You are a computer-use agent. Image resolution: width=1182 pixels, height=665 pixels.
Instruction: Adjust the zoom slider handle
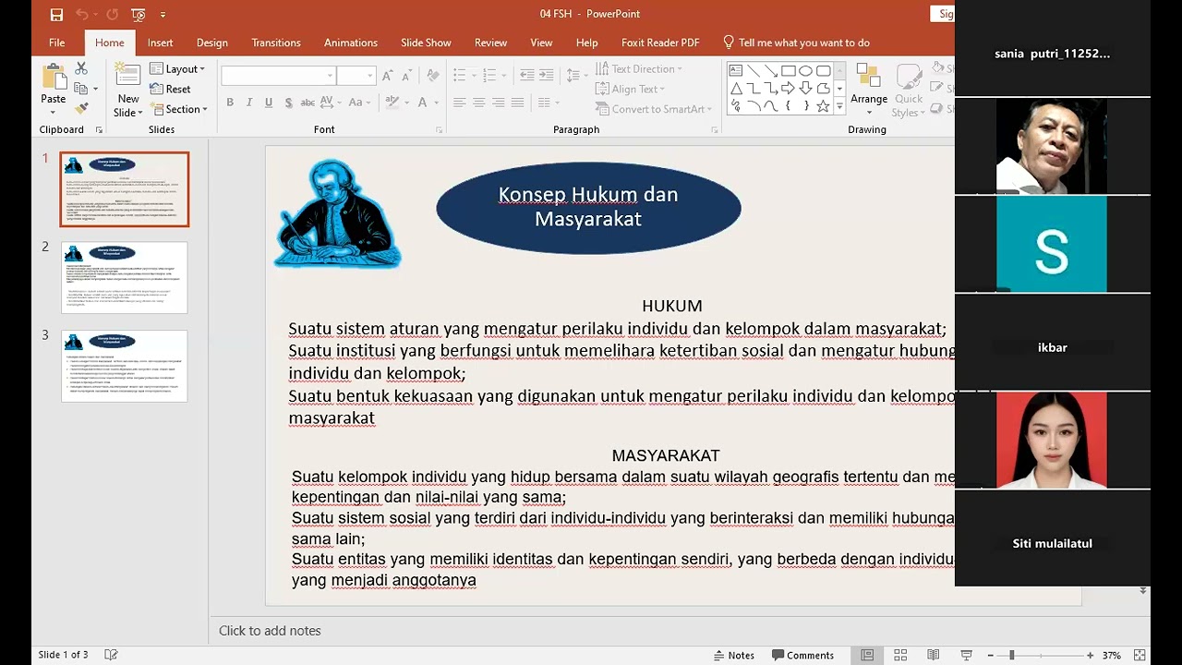(x=1012, y=655)
